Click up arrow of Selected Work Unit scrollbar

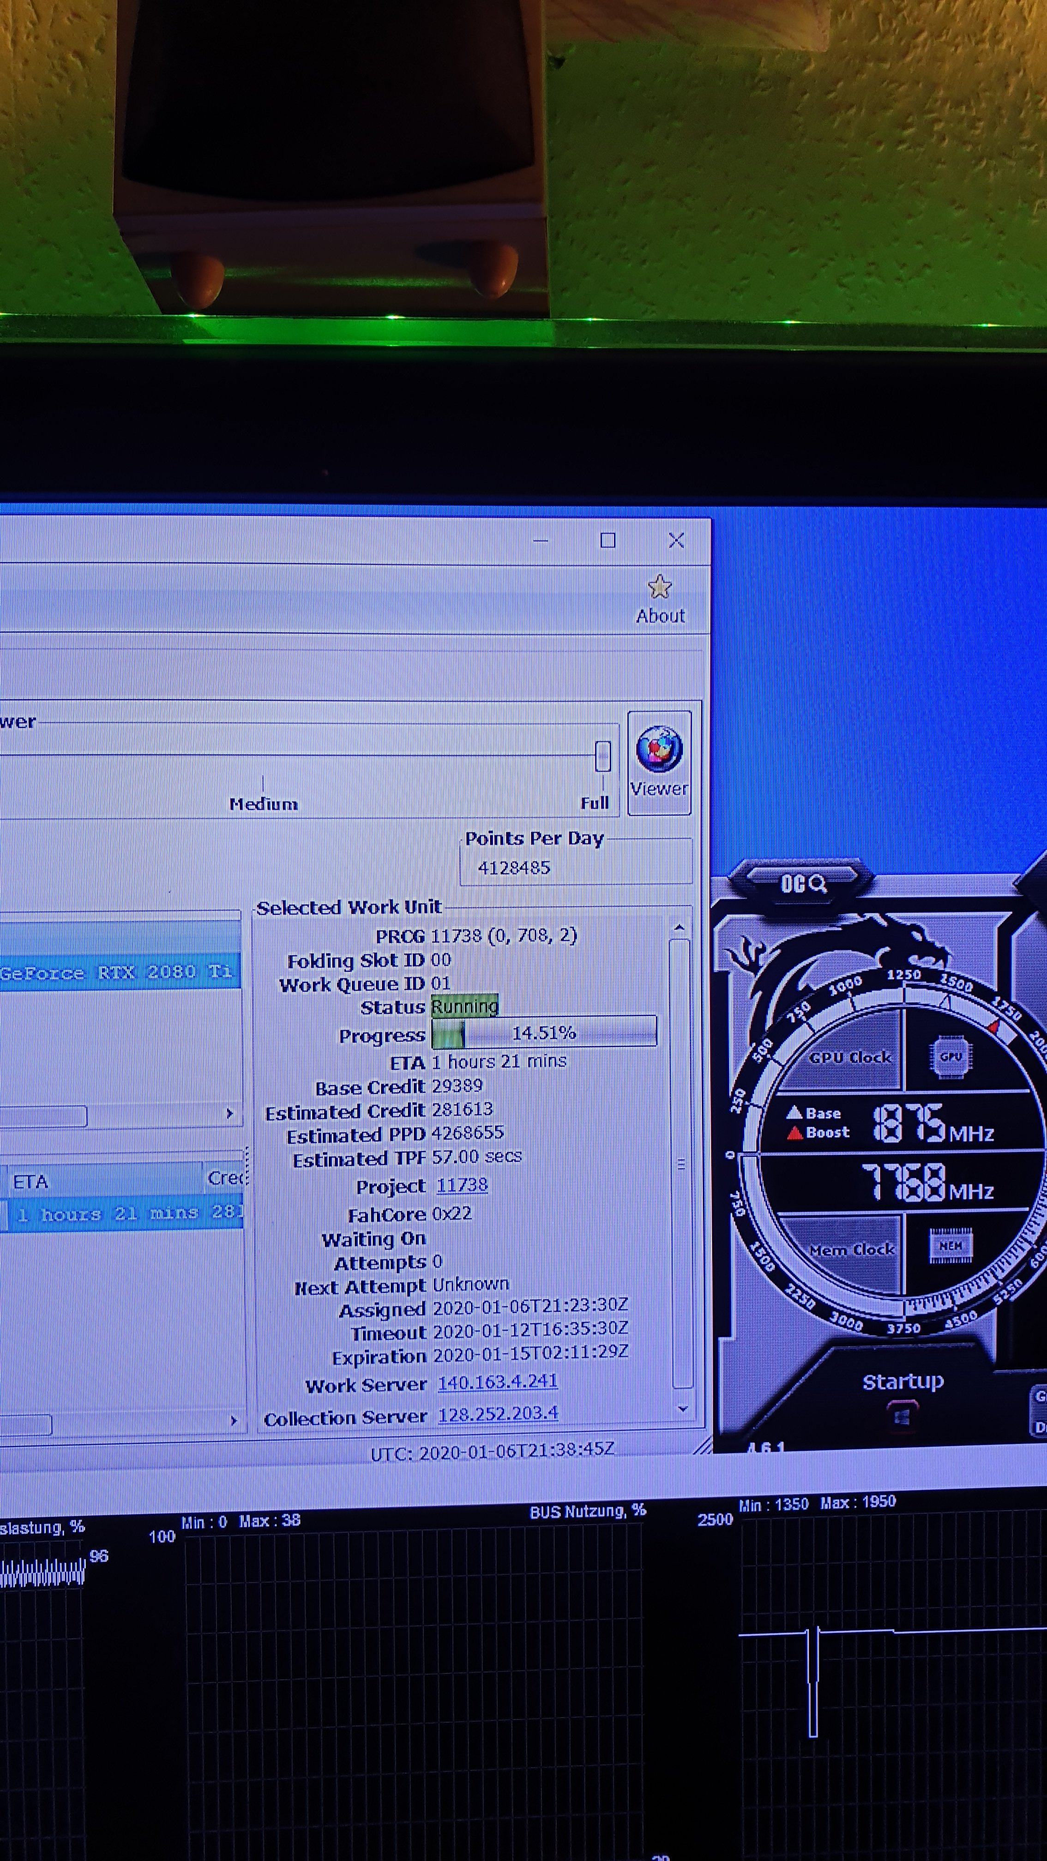(x=679, y=928)
